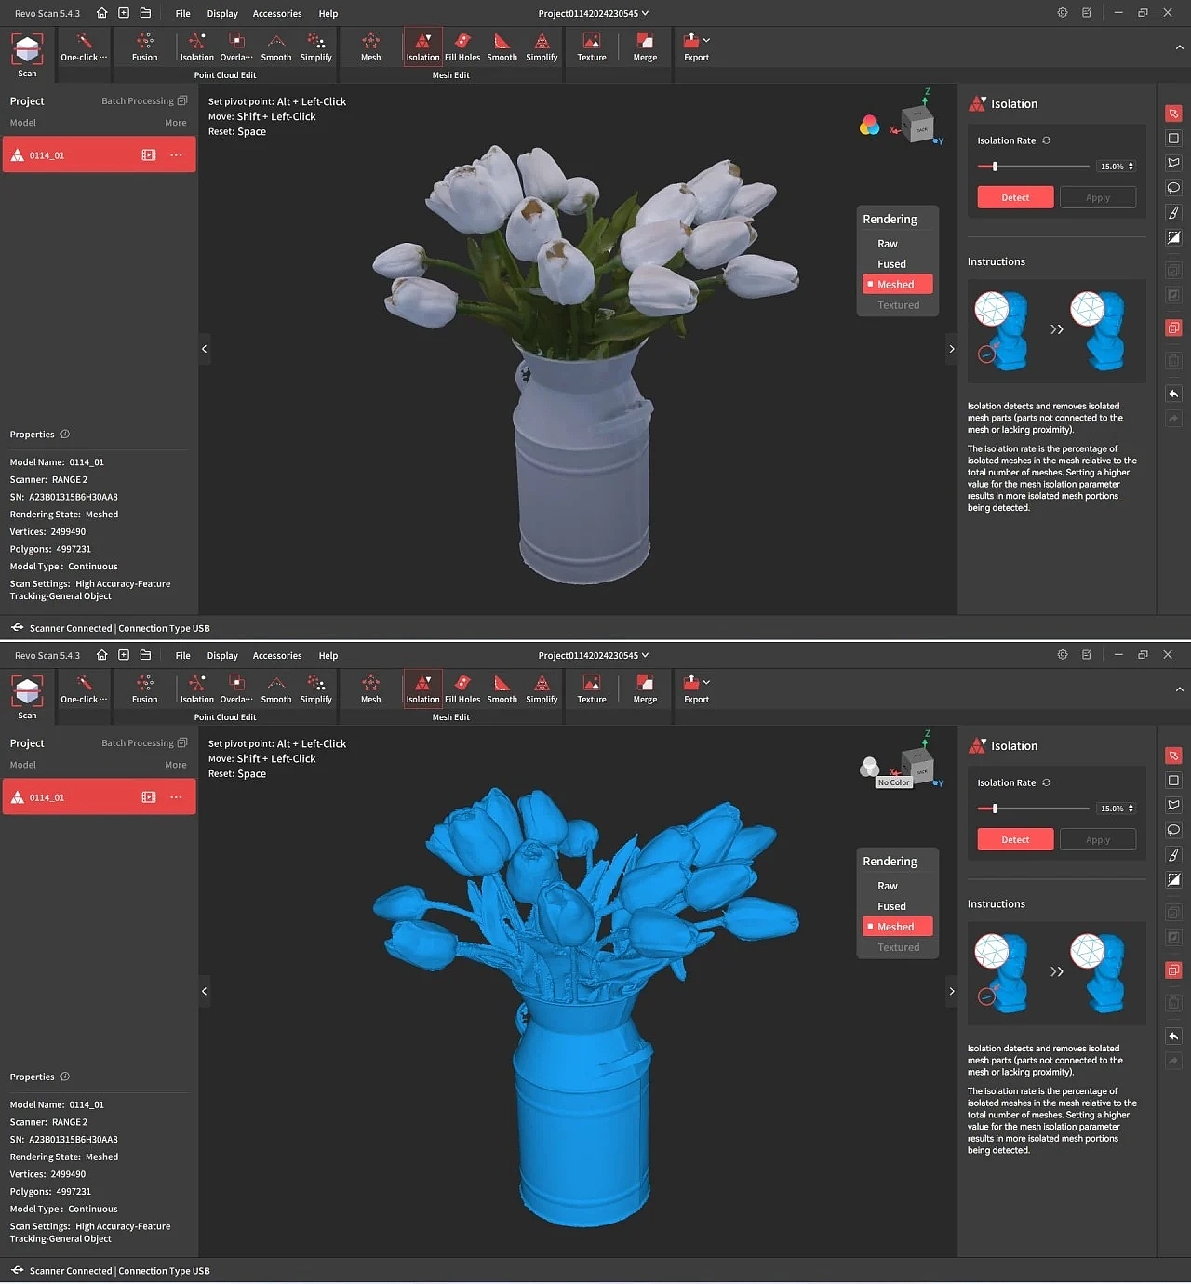
Task: Open Export dropdown arrow in upper window
Action: pos(707,40)
